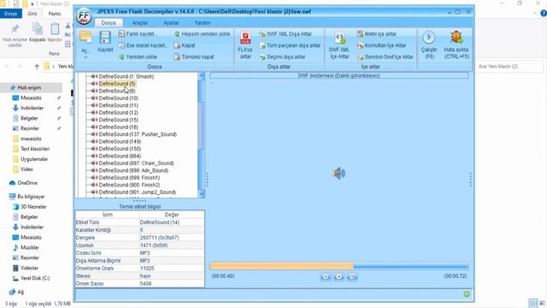
Task: Click the SWF XML İçe Aktar icon
Action: (x=339, y=38)
